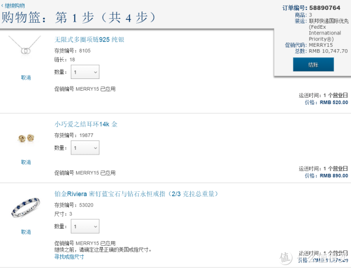
Task: Click the 购物篮 step 1 page heading
Action: tap(78, 18)
